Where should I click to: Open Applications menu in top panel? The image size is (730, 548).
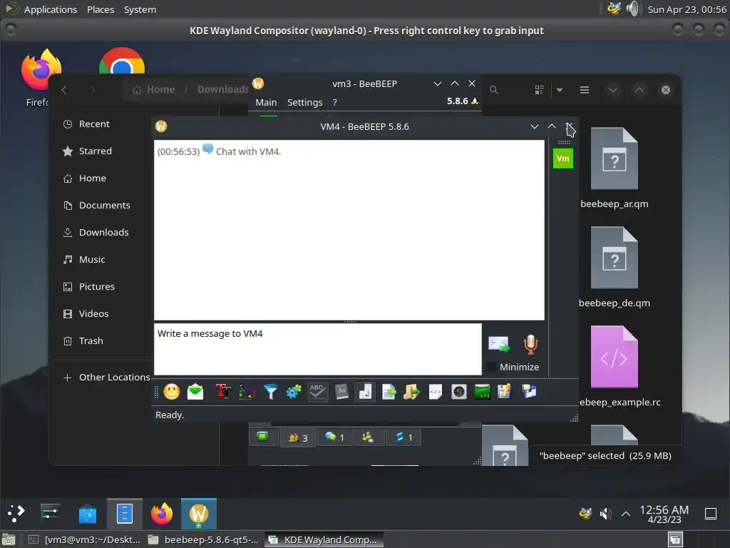(51, 9)
